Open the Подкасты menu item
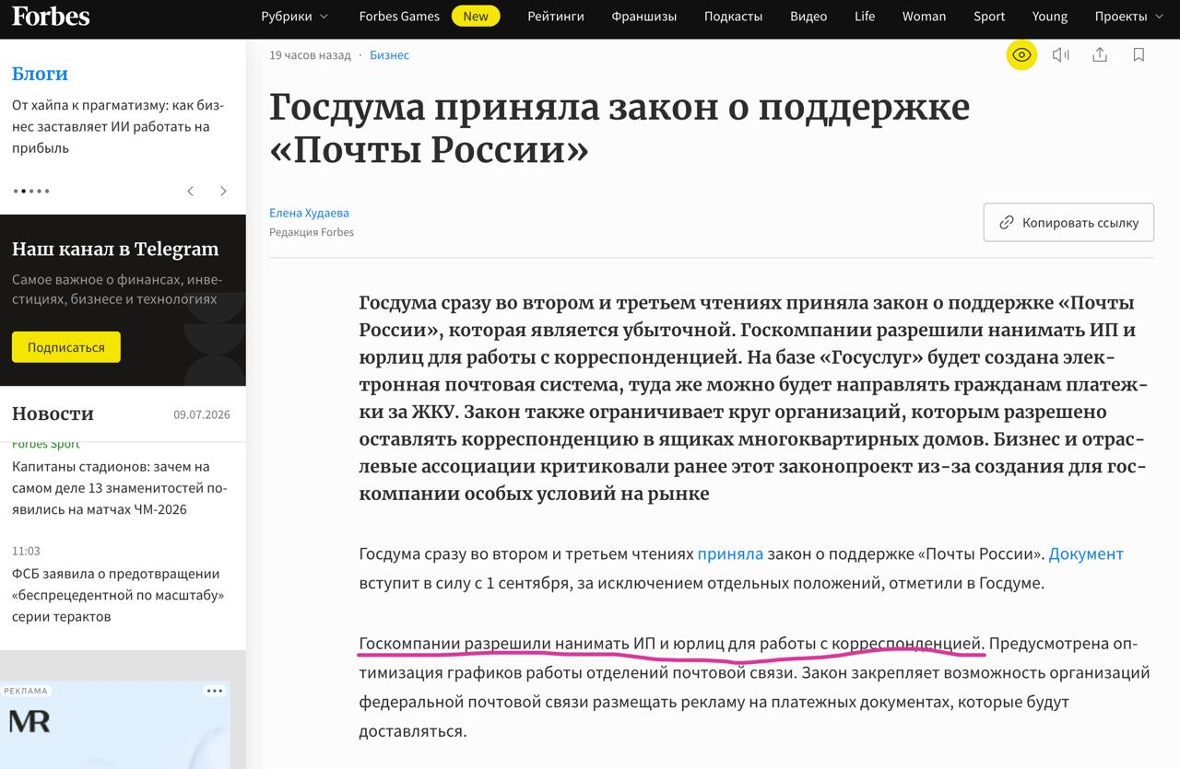1180x769 pixels. 733,16
